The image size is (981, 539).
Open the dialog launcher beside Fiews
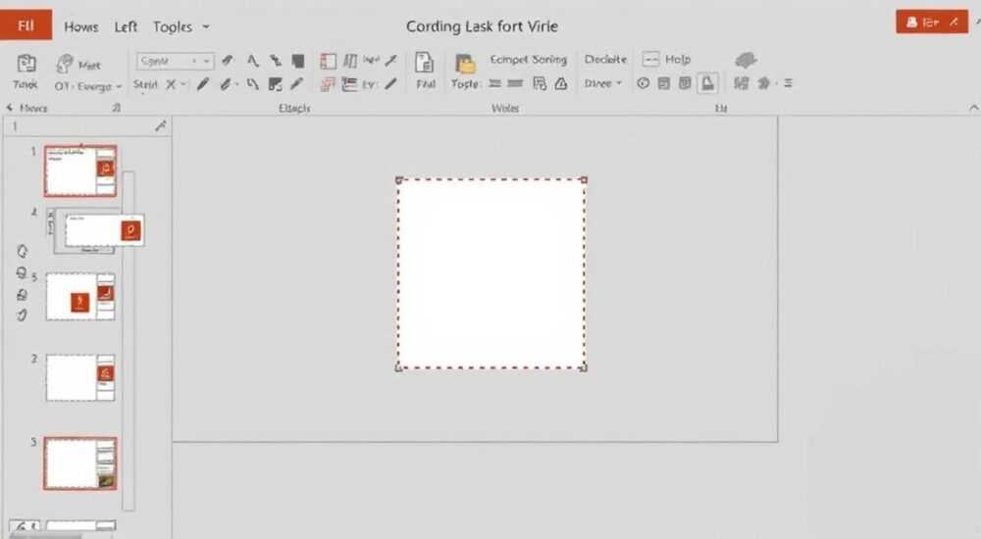[117, 108]
